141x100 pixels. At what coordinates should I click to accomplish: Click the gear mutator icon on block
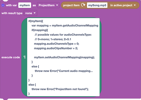click(3, 5)
